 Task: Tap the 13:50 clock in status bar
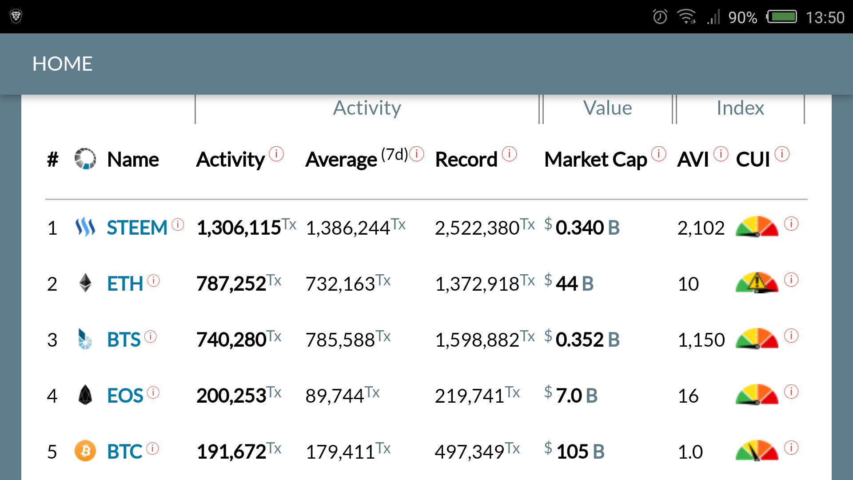[x=825, y=17]
